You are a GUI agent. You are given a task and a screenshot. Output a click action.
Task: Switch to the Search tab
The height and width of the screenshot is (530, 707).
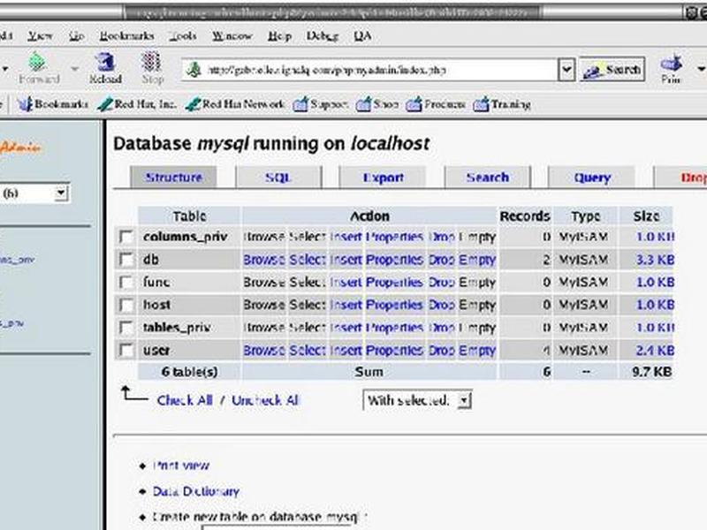488,178
